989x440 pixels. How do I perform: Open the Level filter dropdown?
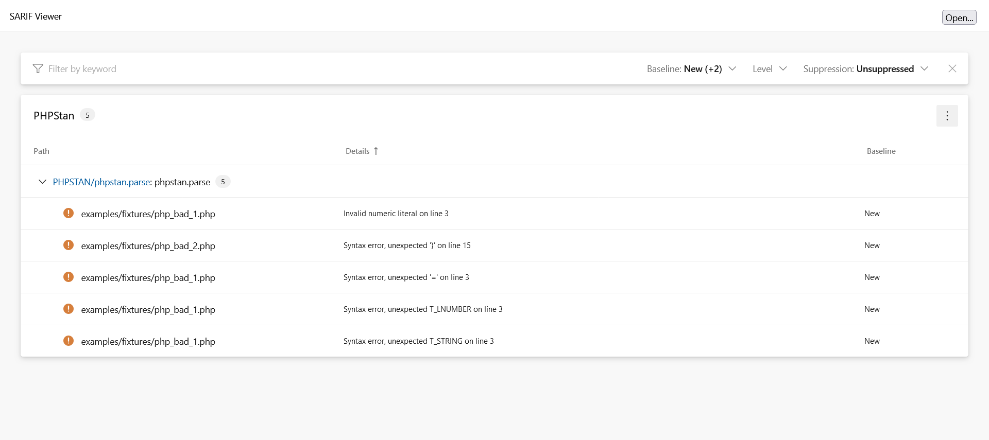coord(770,68)
